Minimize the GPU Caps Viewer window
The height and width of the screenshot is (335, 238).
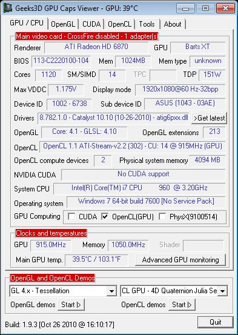[x=185, y=8]
